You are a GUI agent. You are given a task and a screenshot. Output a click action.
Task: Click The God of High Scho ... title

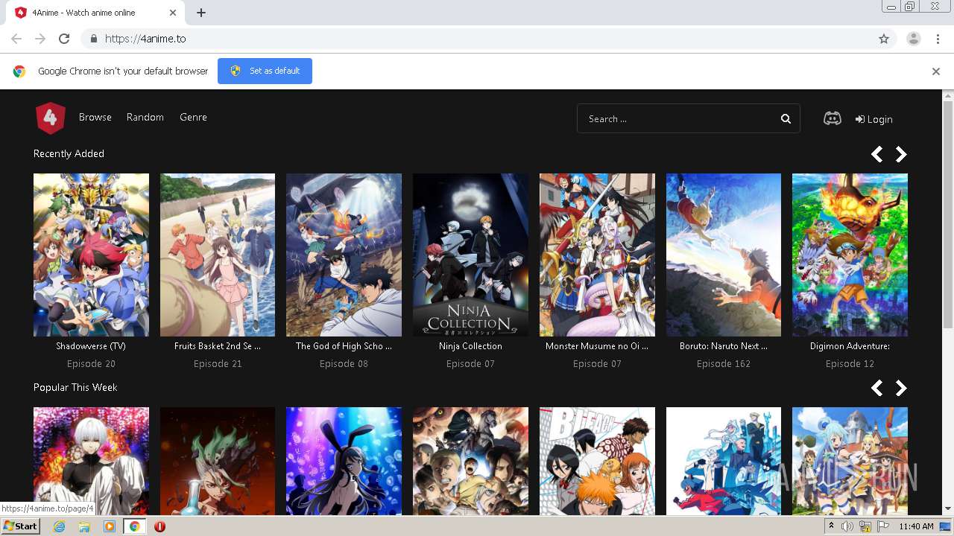coord(344,346)
